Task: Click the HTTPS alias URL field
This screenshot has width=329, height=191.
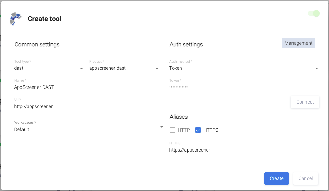Action: pos(244,150)
